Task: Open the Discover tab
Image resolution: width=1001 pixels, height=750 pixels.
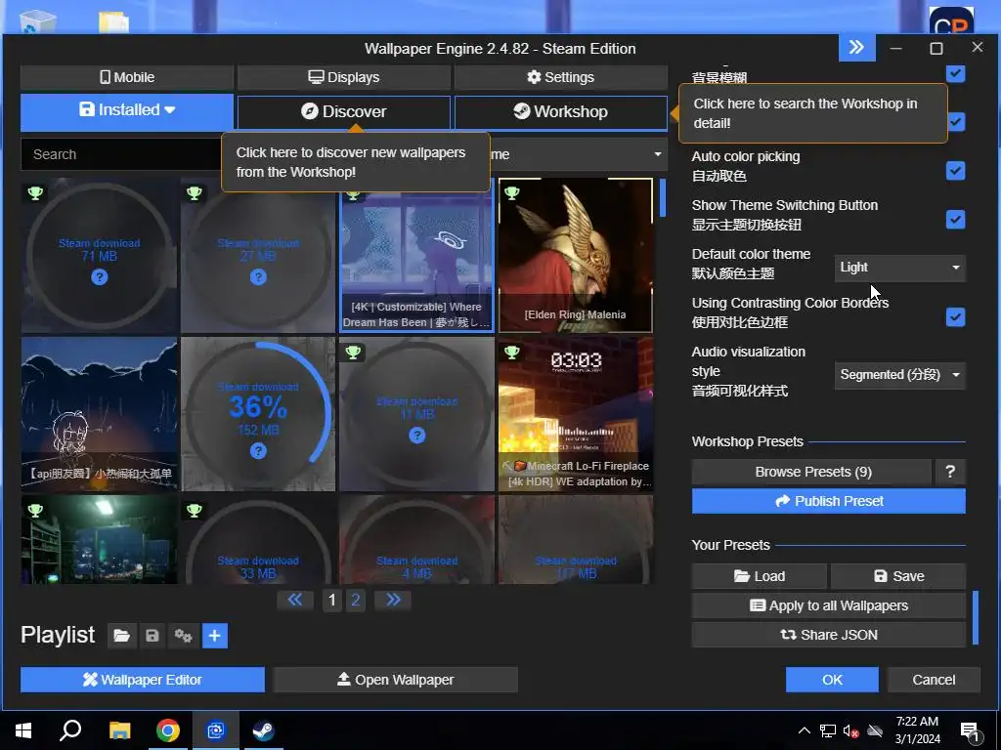Action: pos(344,111)
